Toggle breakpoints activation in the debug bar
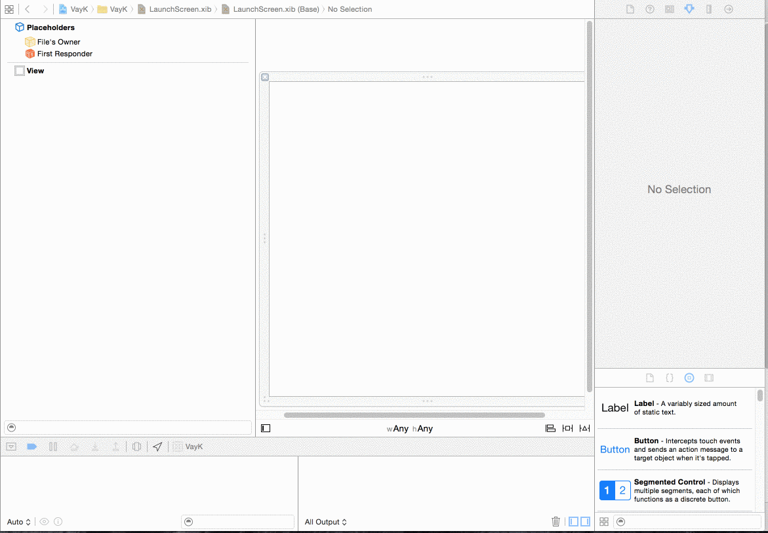 [31, 447]
